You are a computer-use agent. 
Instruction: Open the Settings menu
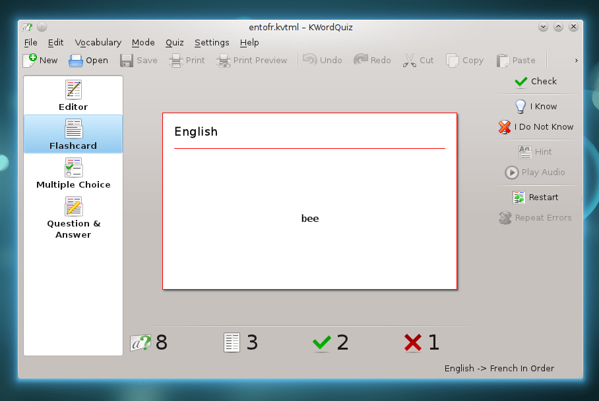tap(212, 43)
